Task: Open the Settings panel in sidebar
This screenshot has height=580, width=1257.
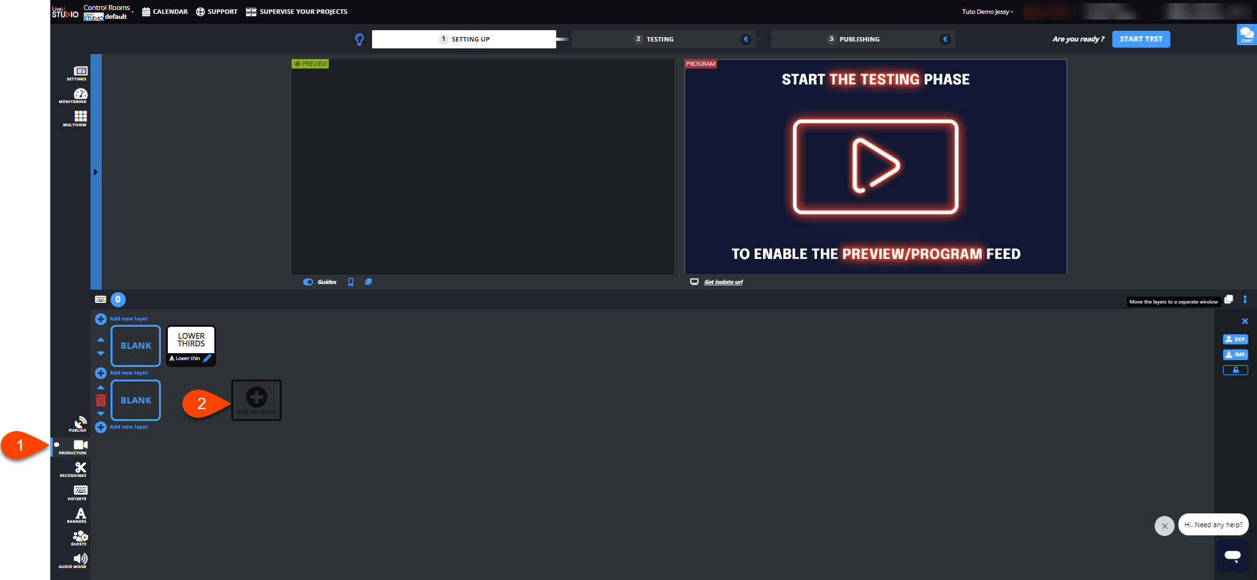Action: (79, 73)
